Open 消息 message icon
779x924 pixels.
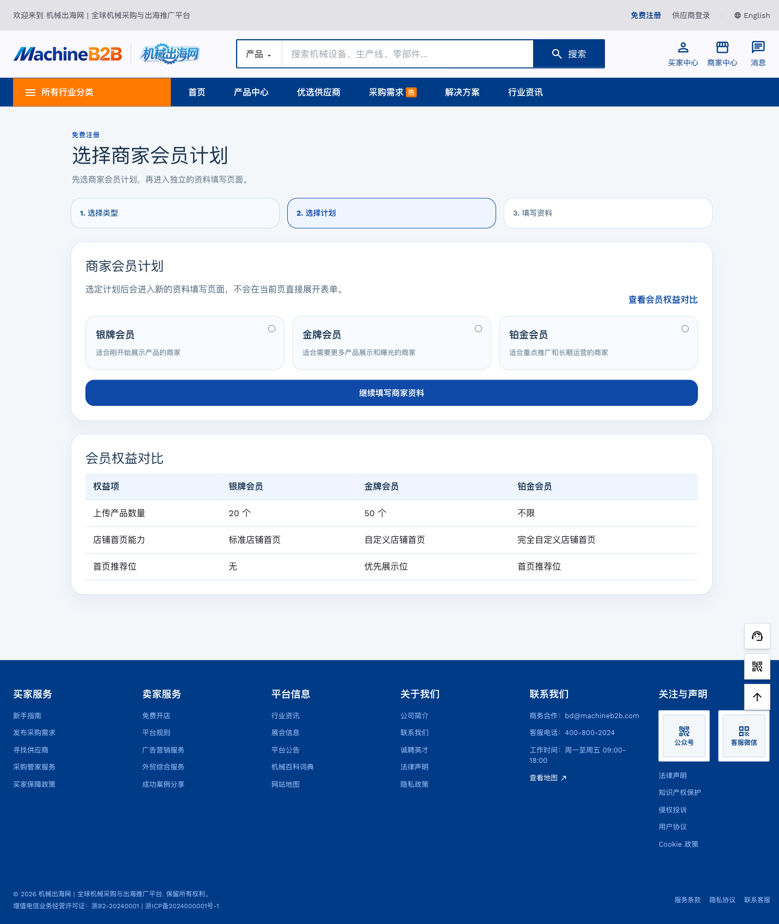(758, 47)
